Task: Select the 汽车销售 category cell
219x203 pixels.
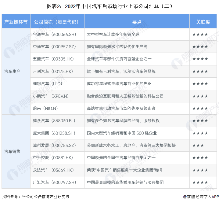Action: click(16, 151)
